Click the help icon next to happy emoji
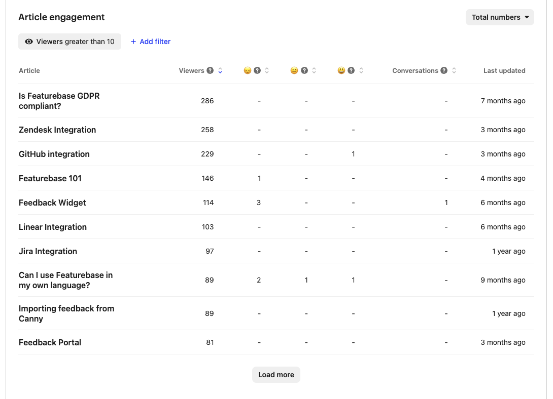 point(351,71)
